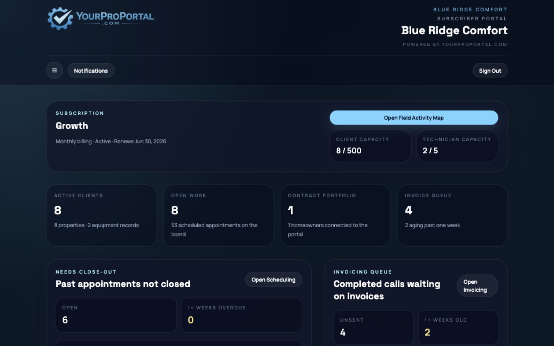Click 'Completed calls waiting on invoices' heading
The width and height of the screenshot is (554, 346).
tap(387, 290)
